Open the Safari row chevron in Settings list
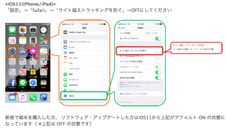Viewport: 227px width, 129px height. click(104, 96)
